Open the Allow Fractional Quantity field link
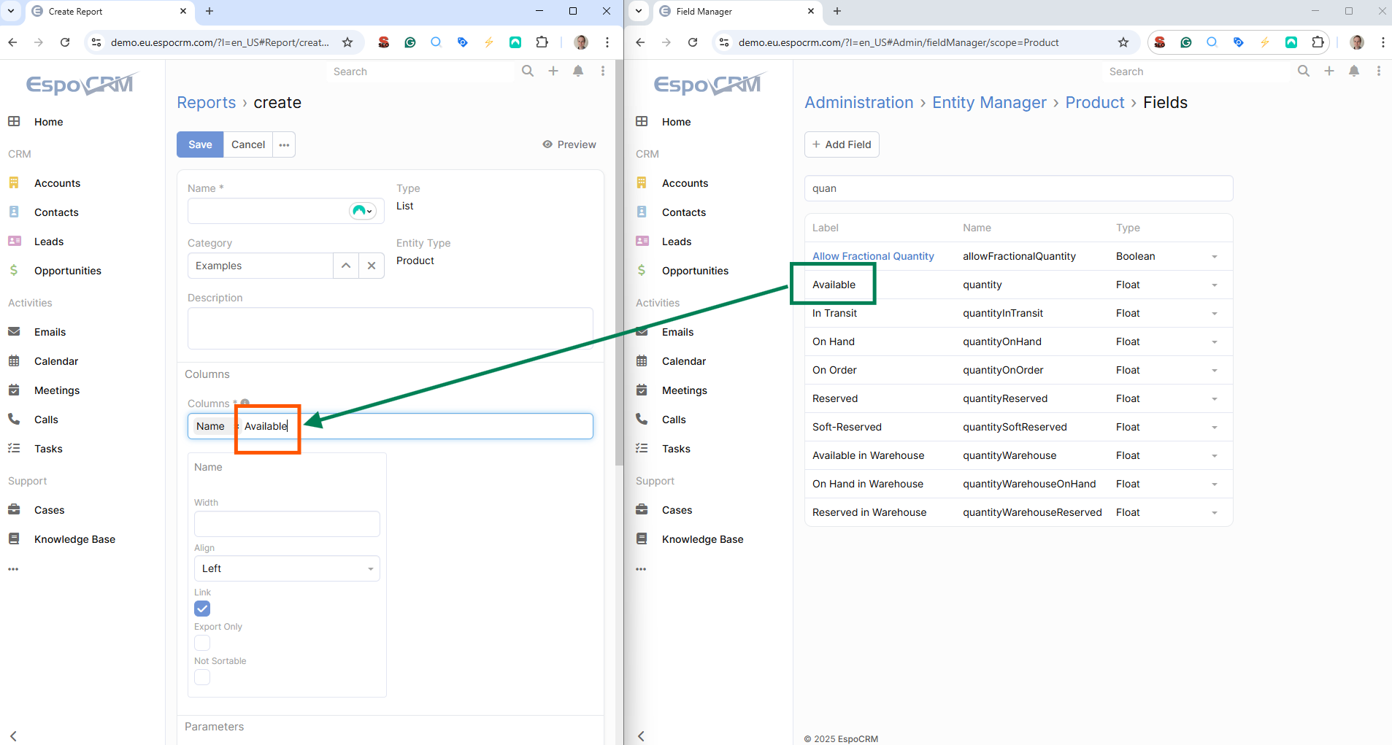 (x=873, y=256)
